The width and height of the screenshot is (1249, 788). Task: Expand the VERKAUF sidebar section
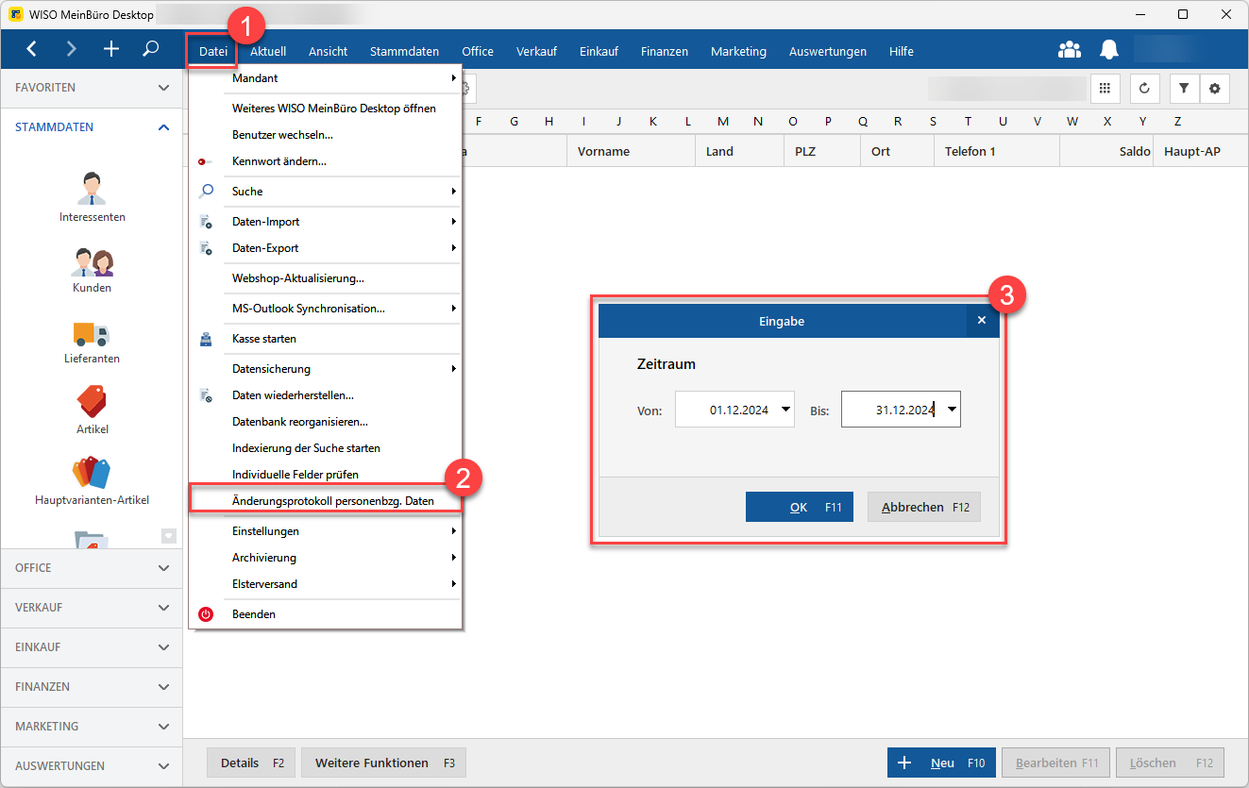(92, 608)
